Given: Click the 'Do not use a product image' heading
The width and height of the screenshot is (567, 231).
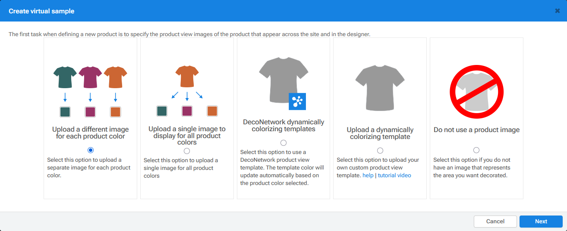Looking at the screenshot, I should click(477, 130).
